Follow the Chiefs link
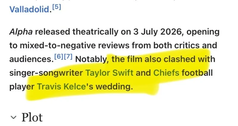 (166, 73)
